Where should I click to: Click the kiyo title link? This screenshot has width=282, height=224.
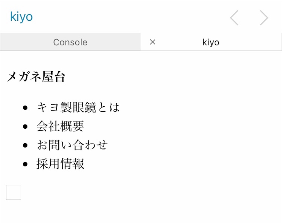pos(21,17)
